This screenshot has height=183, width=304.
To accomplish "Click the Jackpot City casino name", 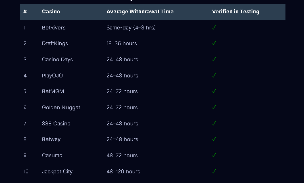I will click(x=57, y=171).
